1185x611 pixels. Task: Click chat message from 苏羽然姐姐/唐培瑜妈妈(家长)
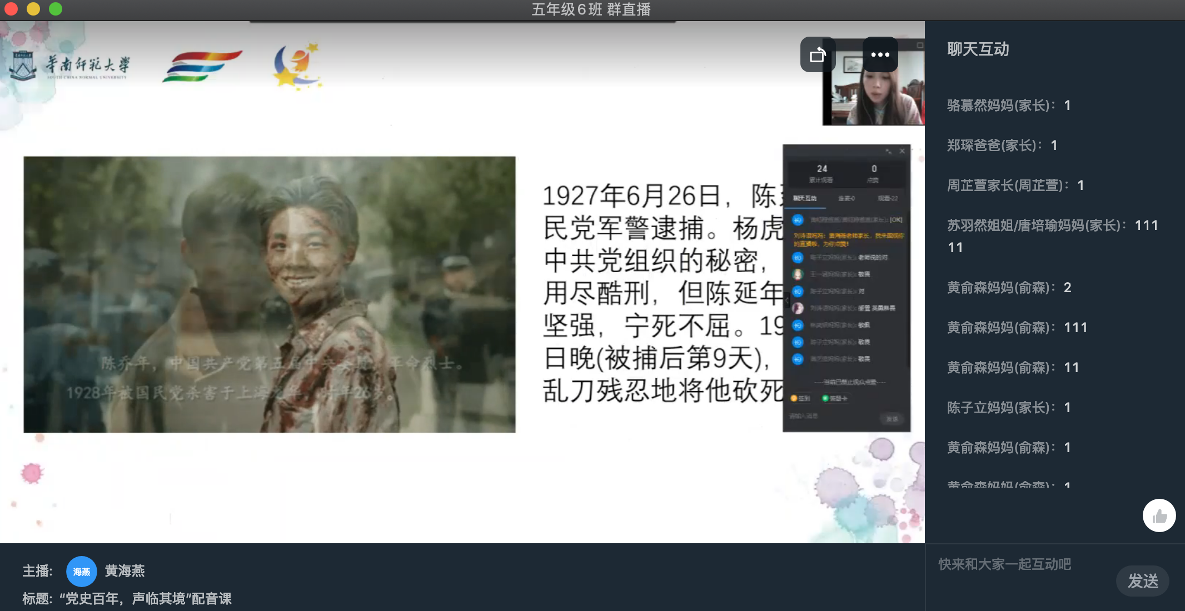click(1053, 236)
